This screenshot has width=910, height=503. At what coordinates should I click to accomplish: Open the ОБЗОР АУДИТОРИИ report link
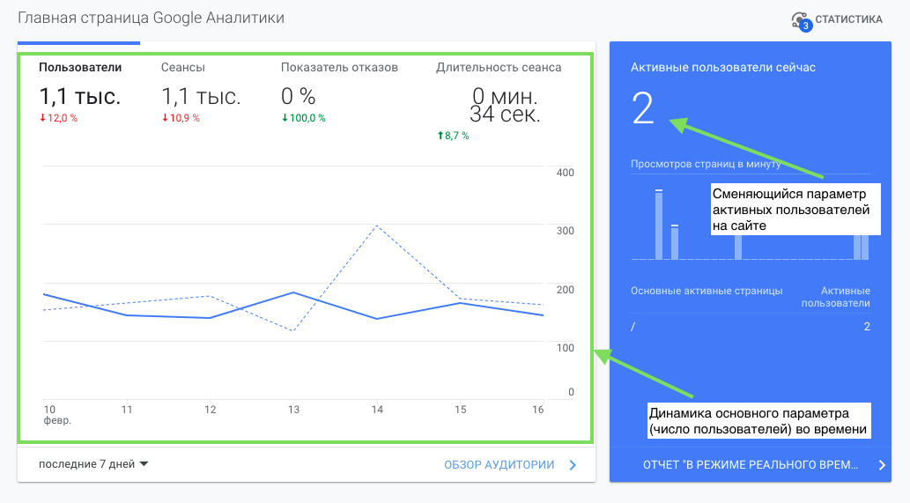click(x=499, y=465)
